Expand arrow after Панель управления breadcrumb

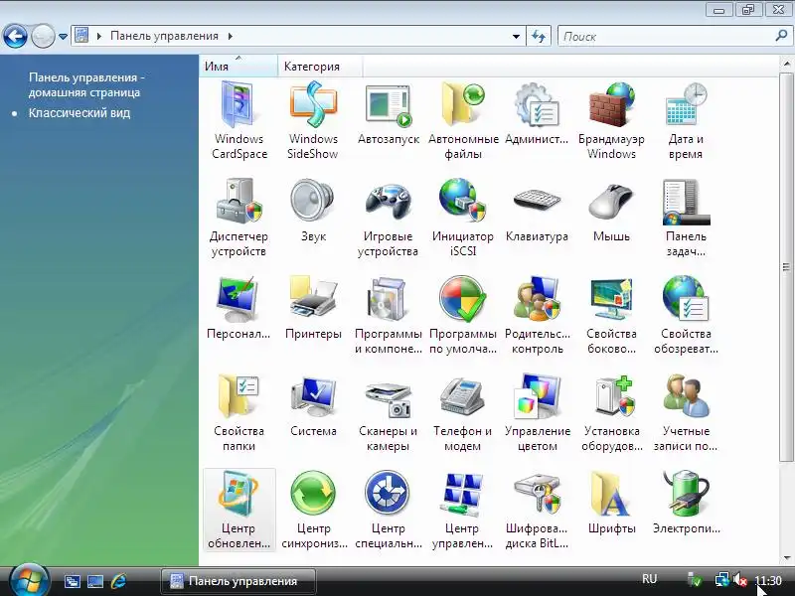(x=231, y=36)
